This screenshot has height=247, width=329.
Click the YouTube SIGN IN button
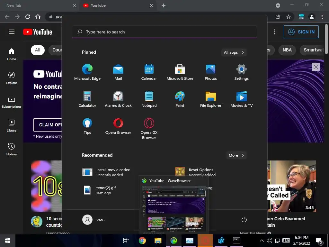(x=301, y=32)
